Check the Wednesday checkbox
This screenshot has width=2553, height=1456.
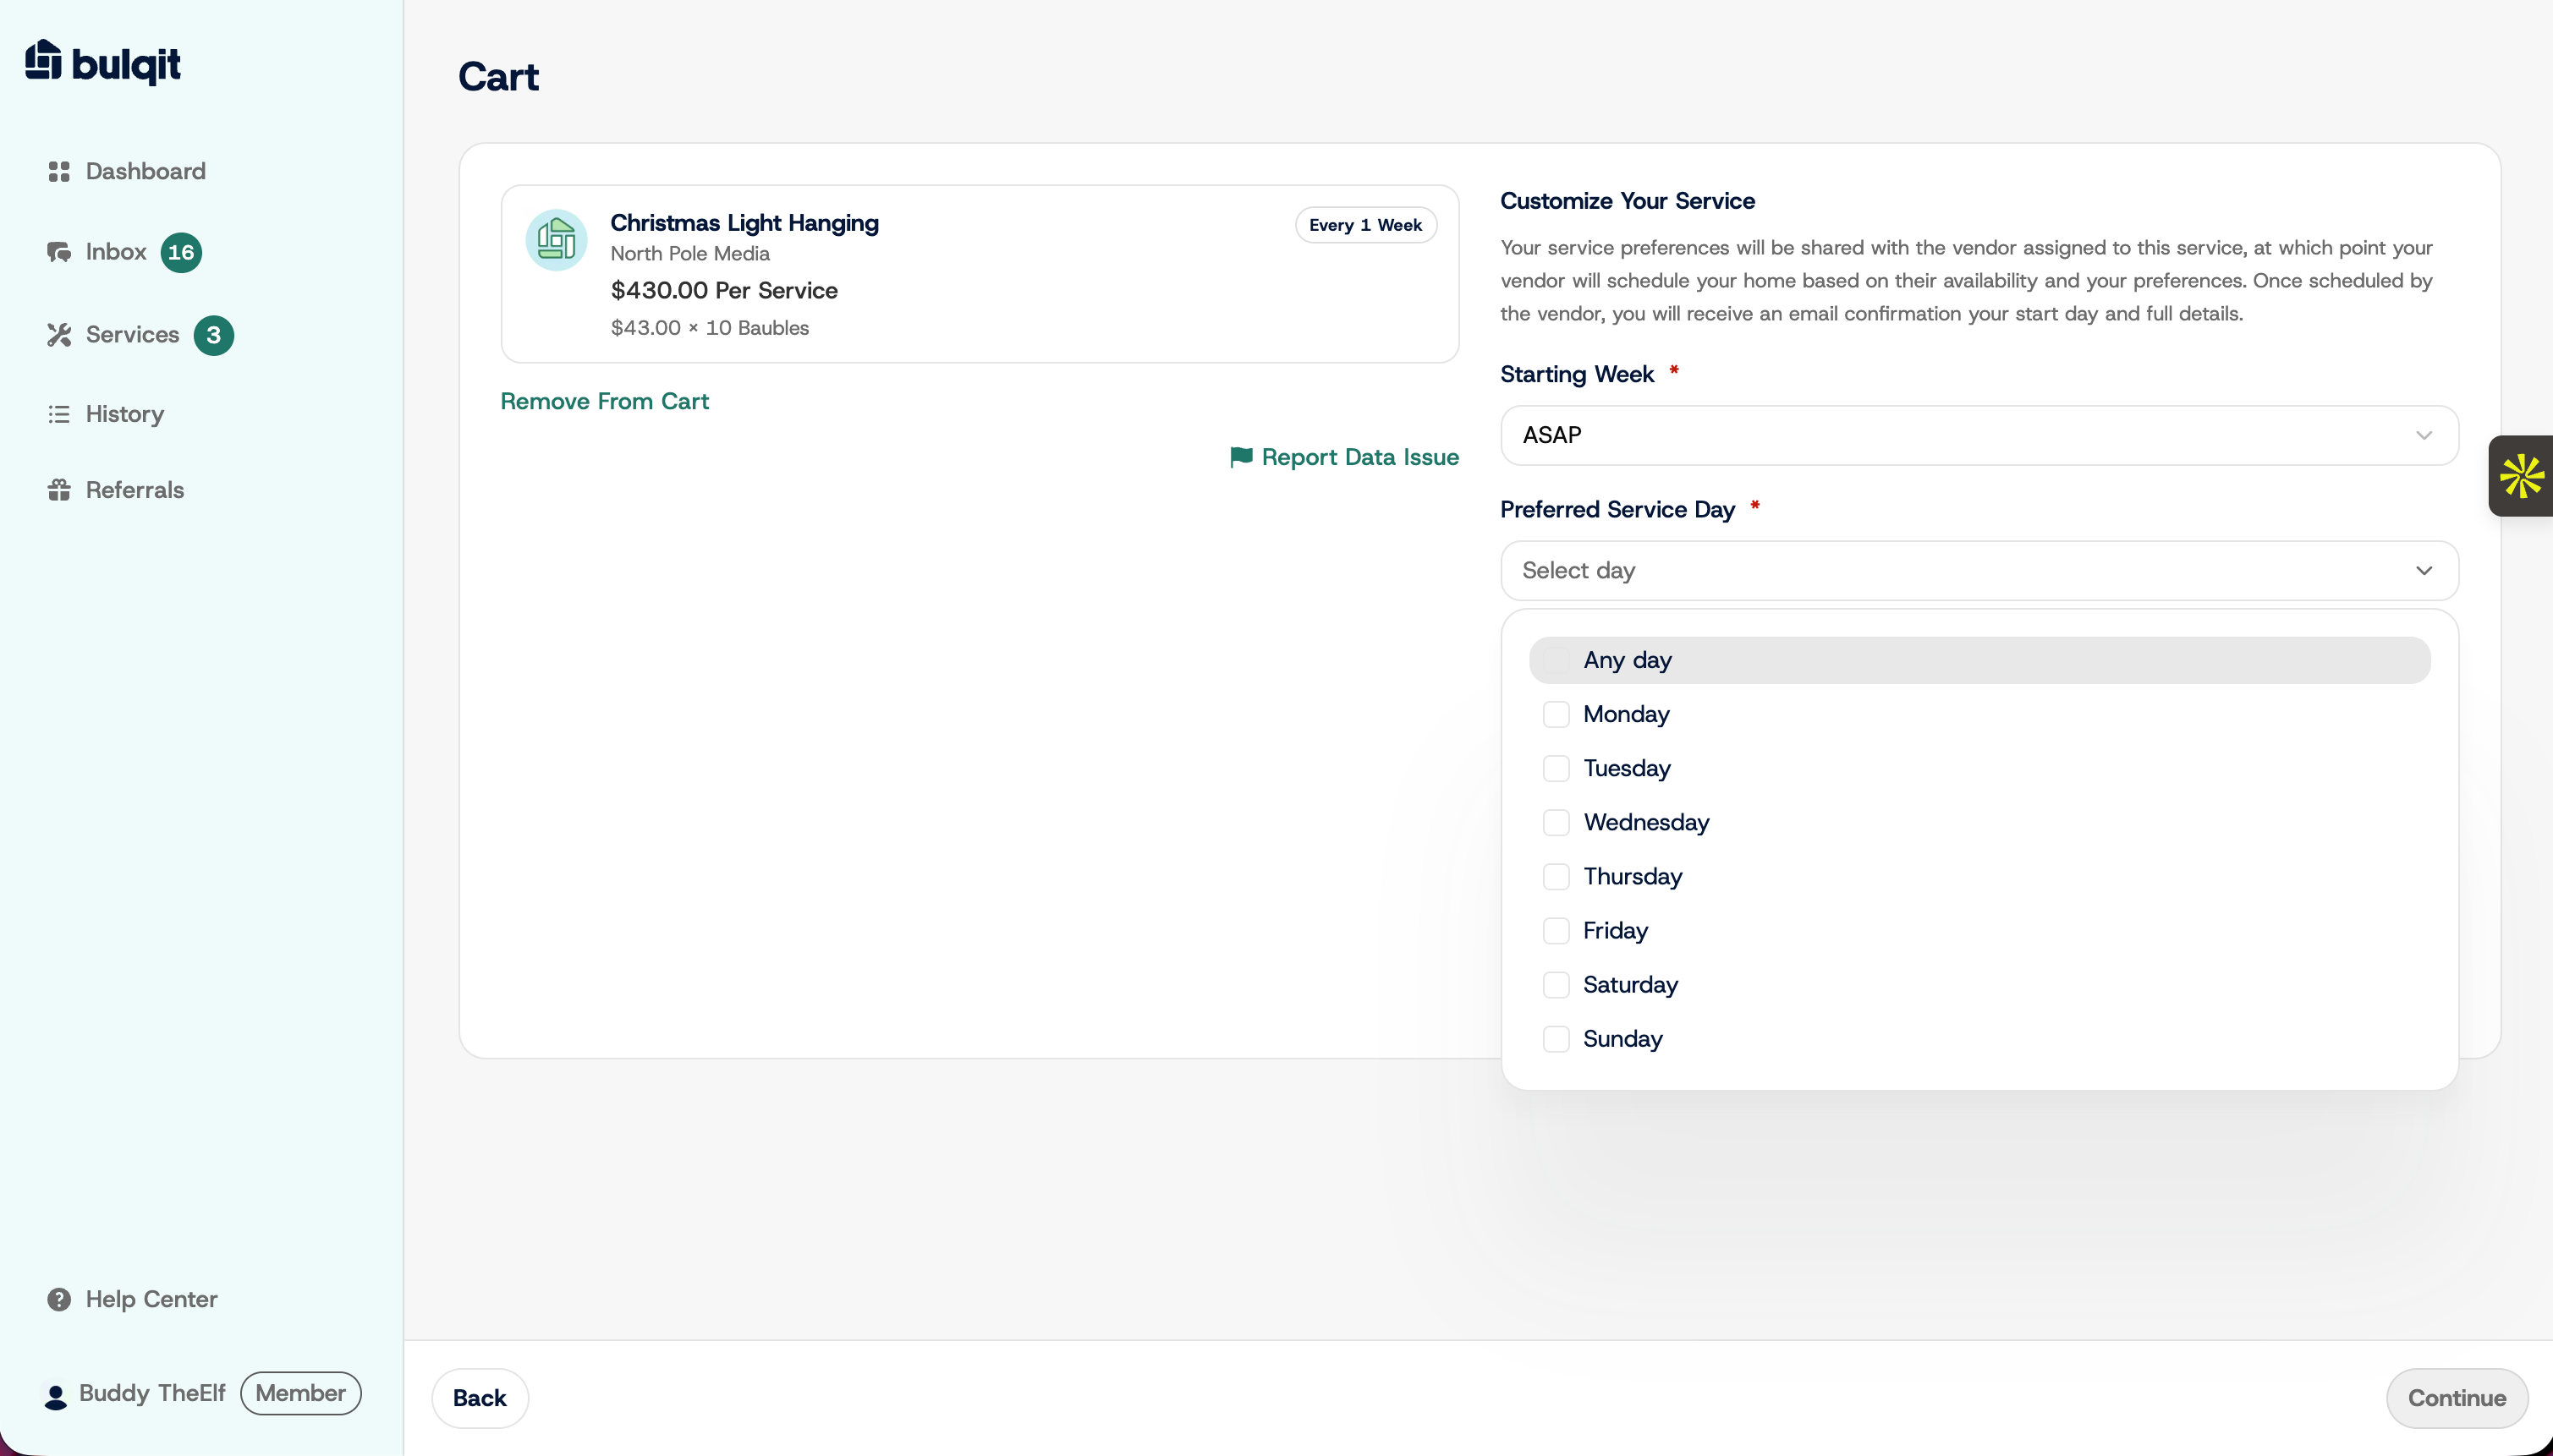[1556, 822]
